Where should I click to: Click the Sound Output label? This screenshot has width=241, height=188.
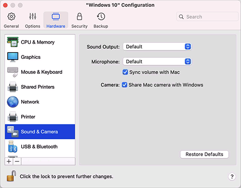point(103,47)
